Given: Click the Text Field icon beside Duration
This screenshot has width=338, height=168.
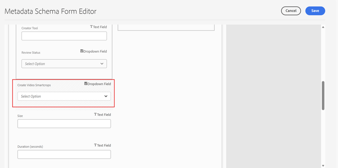Looking at the screenshot, I should [95, 145].
